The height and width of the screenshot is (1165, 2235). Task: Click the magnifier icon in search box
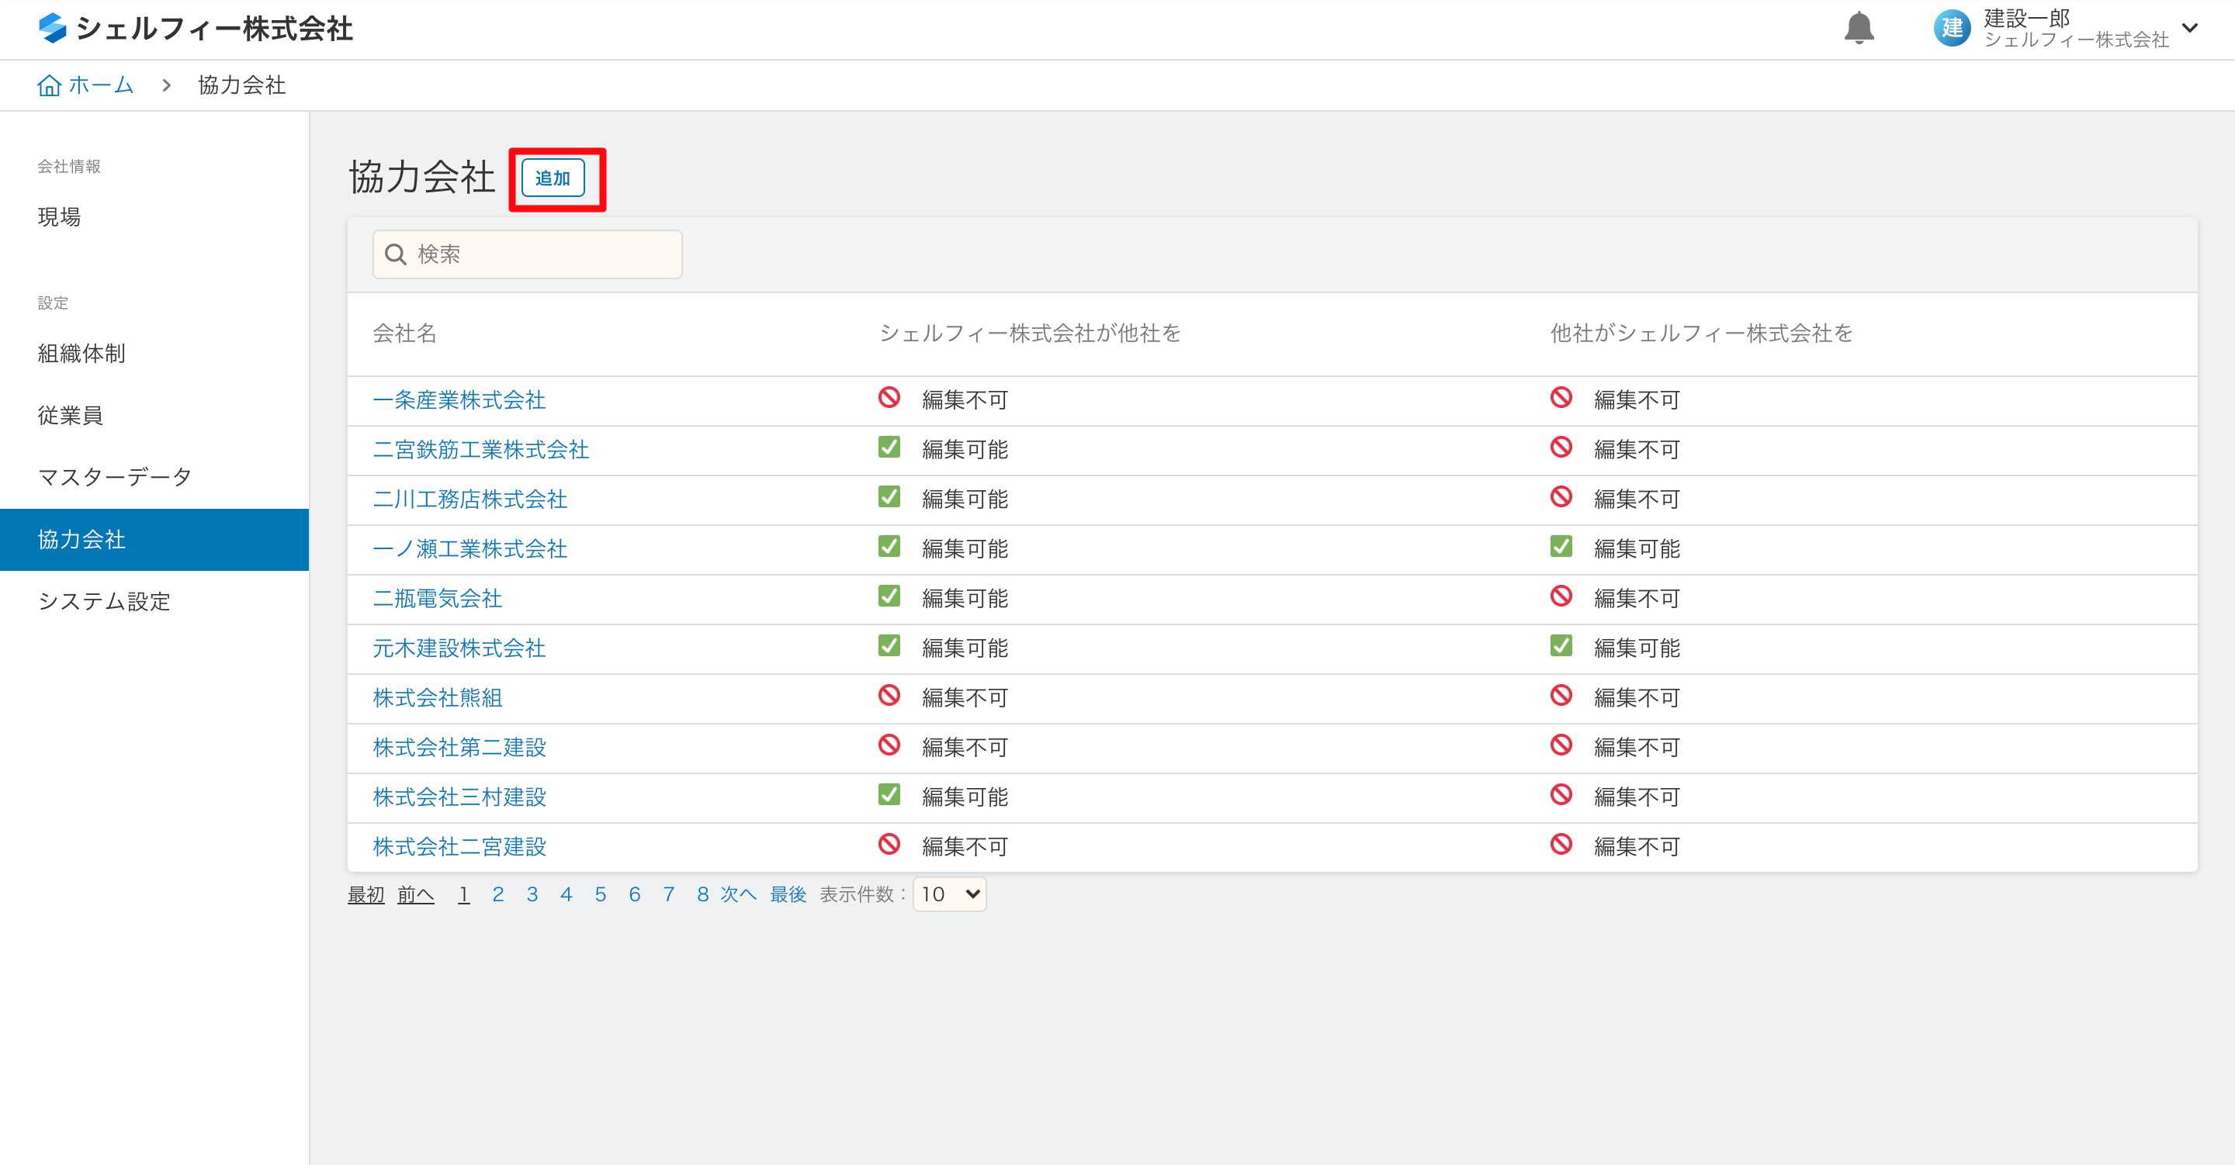[x=396, y=254]
